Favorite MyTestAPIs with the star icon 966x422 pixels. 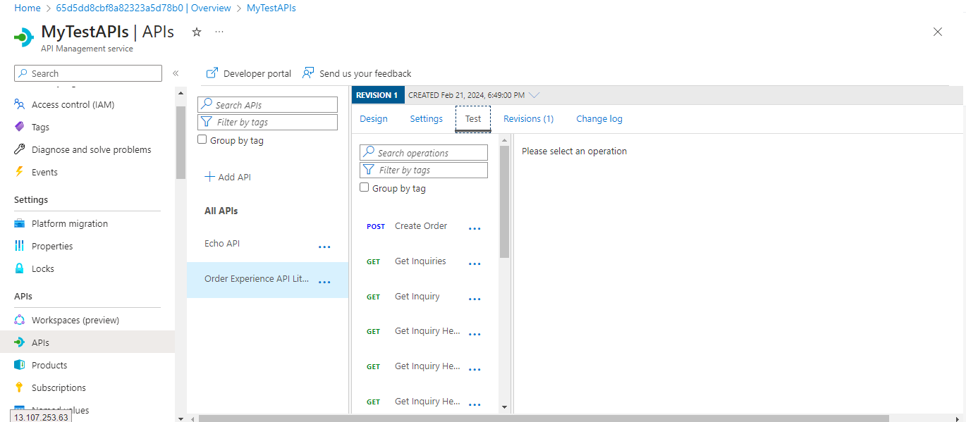click(x=197, y=32)
